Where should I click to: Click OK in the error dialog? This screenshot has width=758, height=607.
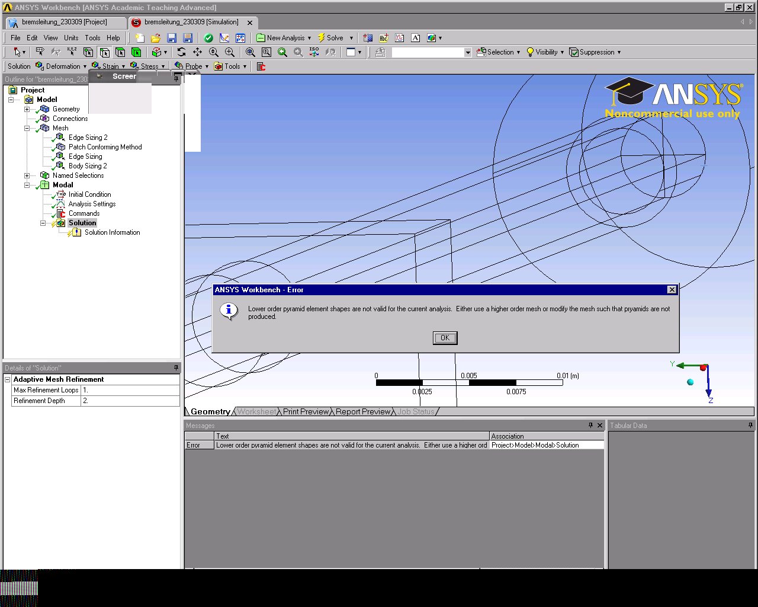point(445,338)
